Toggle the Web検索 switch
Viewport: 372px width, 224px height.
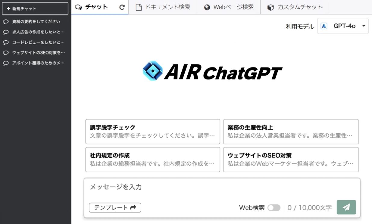274,208
